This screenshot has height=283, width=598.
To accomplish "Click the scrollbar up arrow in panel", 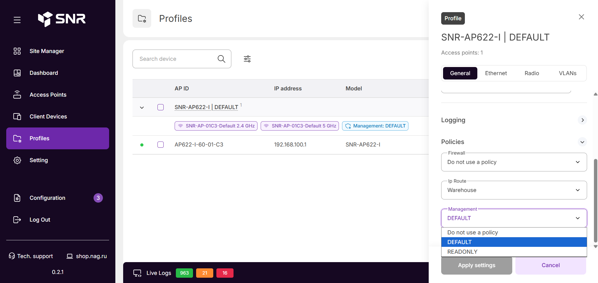I will coord(596,94).
